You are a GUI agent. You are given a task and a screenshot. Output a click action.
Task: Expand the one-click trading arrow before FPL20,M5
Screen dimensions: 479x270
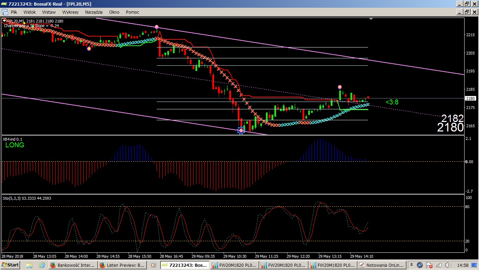point(4,21)
